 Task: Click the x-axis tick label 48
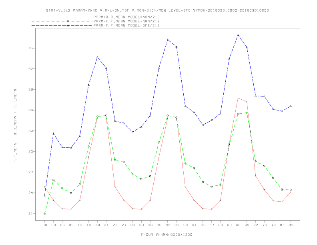click(x=185, y=225)
